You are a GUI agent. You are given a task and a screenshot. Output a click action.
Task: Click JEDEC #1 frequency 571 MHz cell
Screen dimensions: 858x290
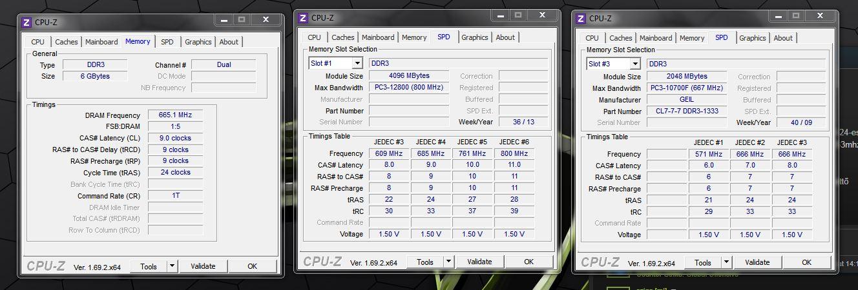tap(709, 154)
